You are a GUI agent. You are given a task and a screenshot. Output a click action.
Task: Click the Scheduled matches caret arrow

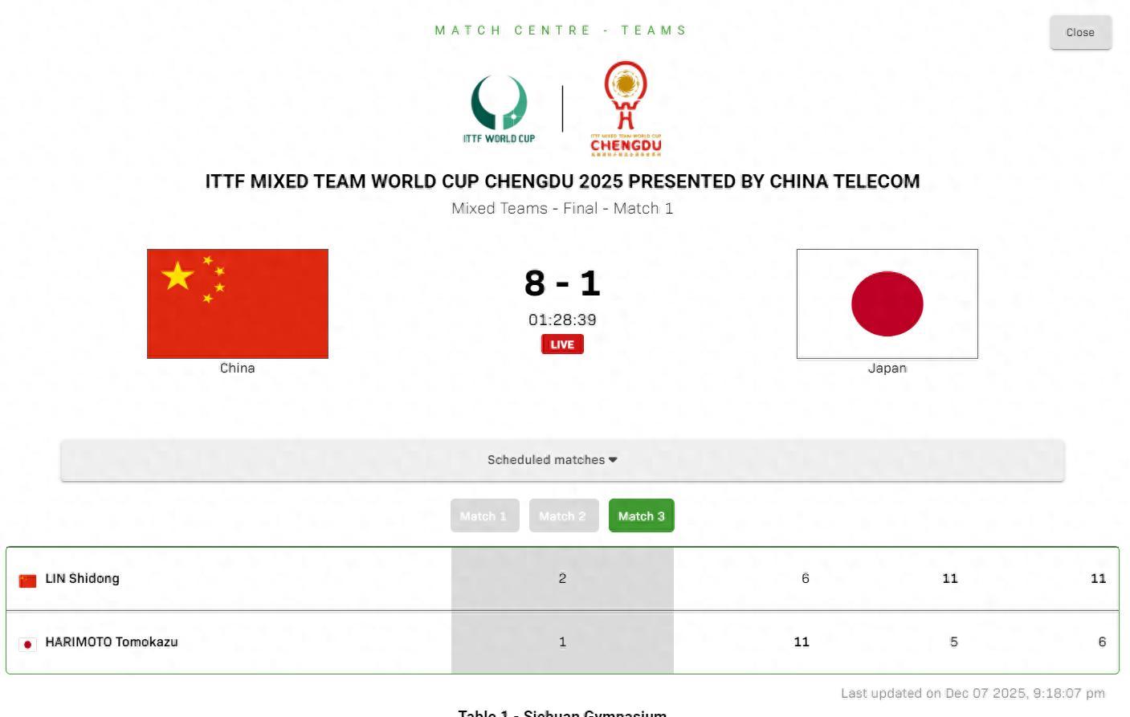tap(613, 460)
